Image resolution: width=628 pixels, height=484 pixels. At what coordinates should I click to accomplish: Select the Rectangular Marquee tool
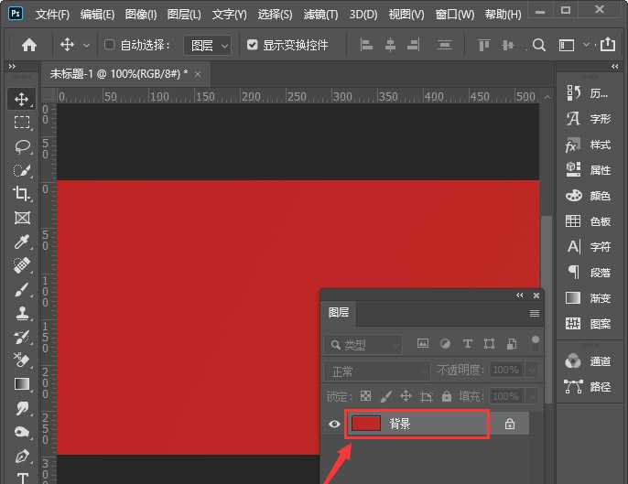[22, 122]
